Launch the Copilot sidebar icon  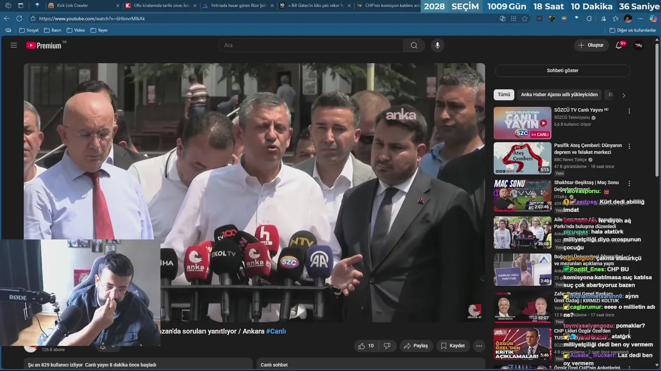pos(653,19)
